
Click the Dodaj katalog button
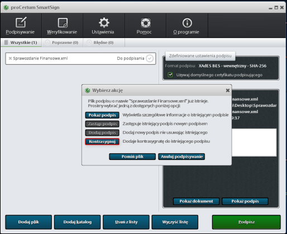pos(78,222)
